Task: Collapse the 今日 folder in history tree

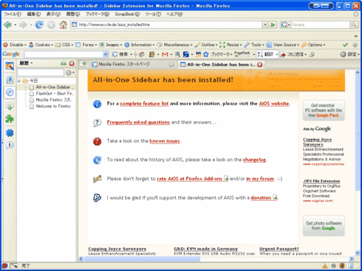Action: [19, 81]
